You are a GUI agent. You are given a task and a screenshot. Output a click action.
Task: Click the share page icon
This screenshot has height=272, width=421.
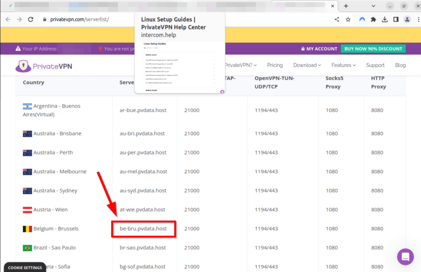point(337,19)
